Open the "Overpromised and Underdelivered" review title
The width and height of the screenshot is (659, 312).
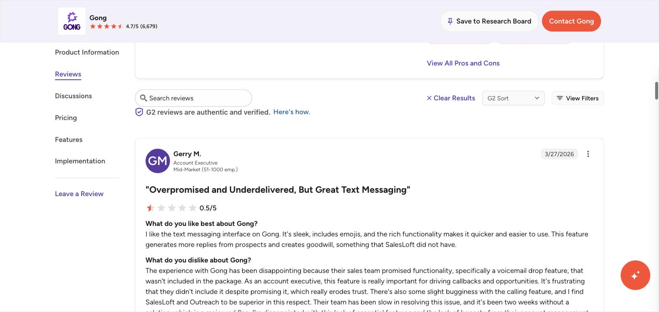pos(278,190)
